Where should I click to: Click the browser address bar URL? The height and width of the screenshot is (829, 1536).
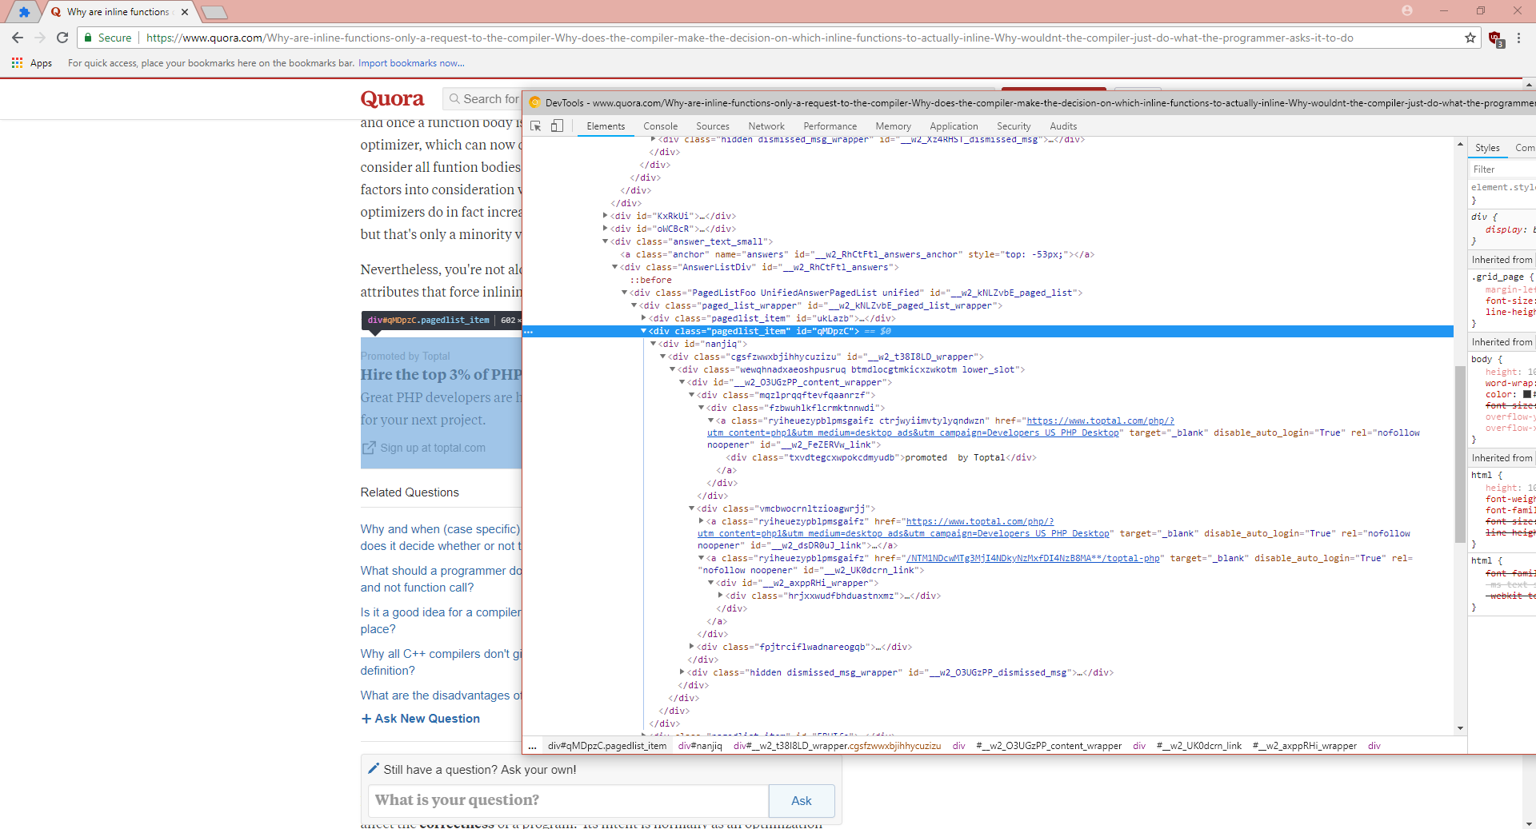click(x=750, y=38)
